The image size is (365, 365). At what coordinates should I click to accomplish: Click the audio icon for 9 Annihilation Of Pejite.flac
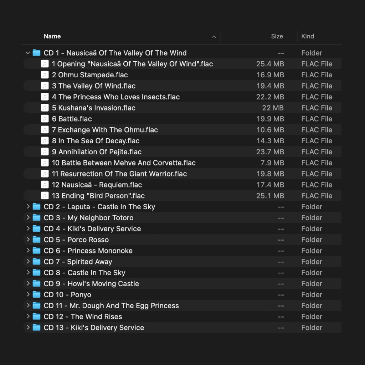coord(45,152)
